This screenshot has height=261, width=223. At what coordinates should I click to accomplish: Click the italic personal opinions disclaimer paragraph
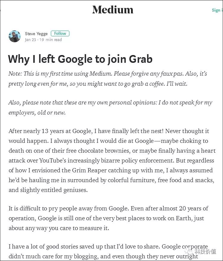(x=110, y=107)
